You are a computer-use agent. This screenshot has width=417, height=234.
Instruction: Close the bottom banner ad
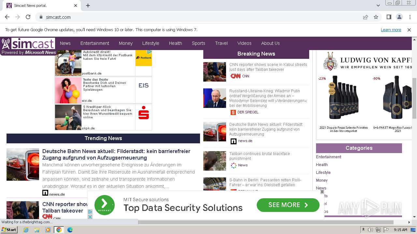pyautogui.click(x=322, y=192)
